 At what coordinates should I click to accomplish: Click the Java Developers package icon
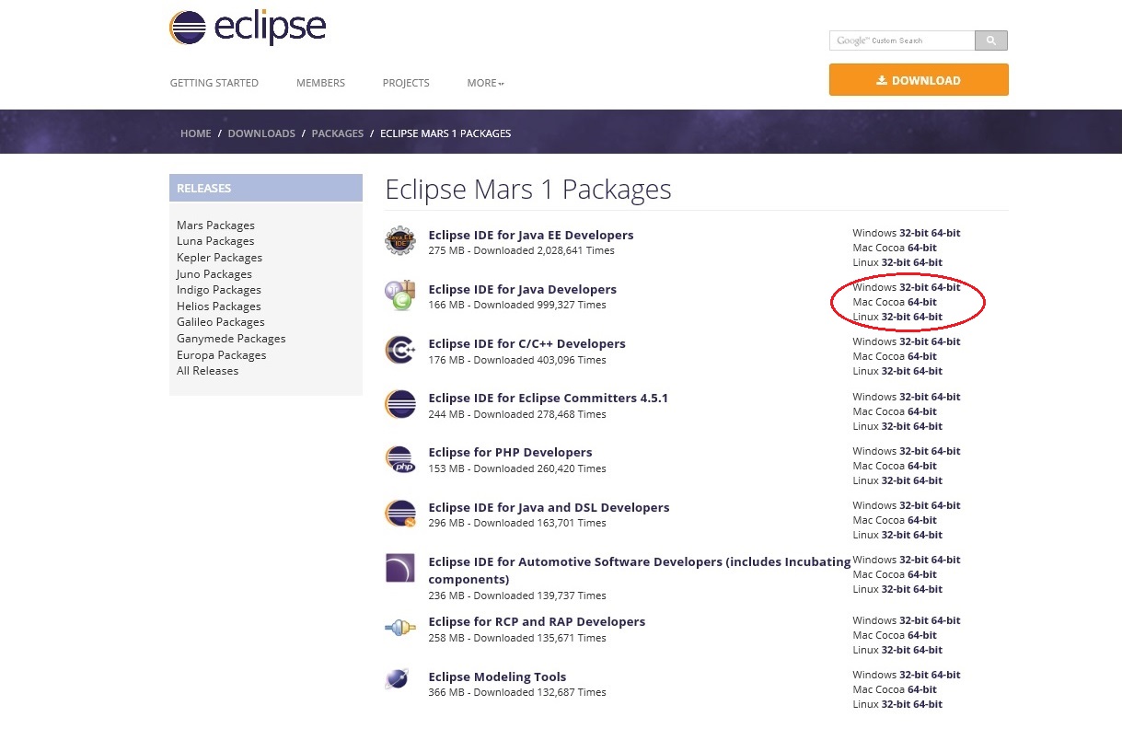coord(400,295)
